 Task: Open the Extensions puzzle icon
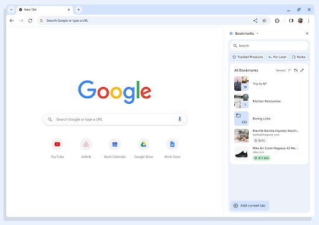[x=277, y=21]
